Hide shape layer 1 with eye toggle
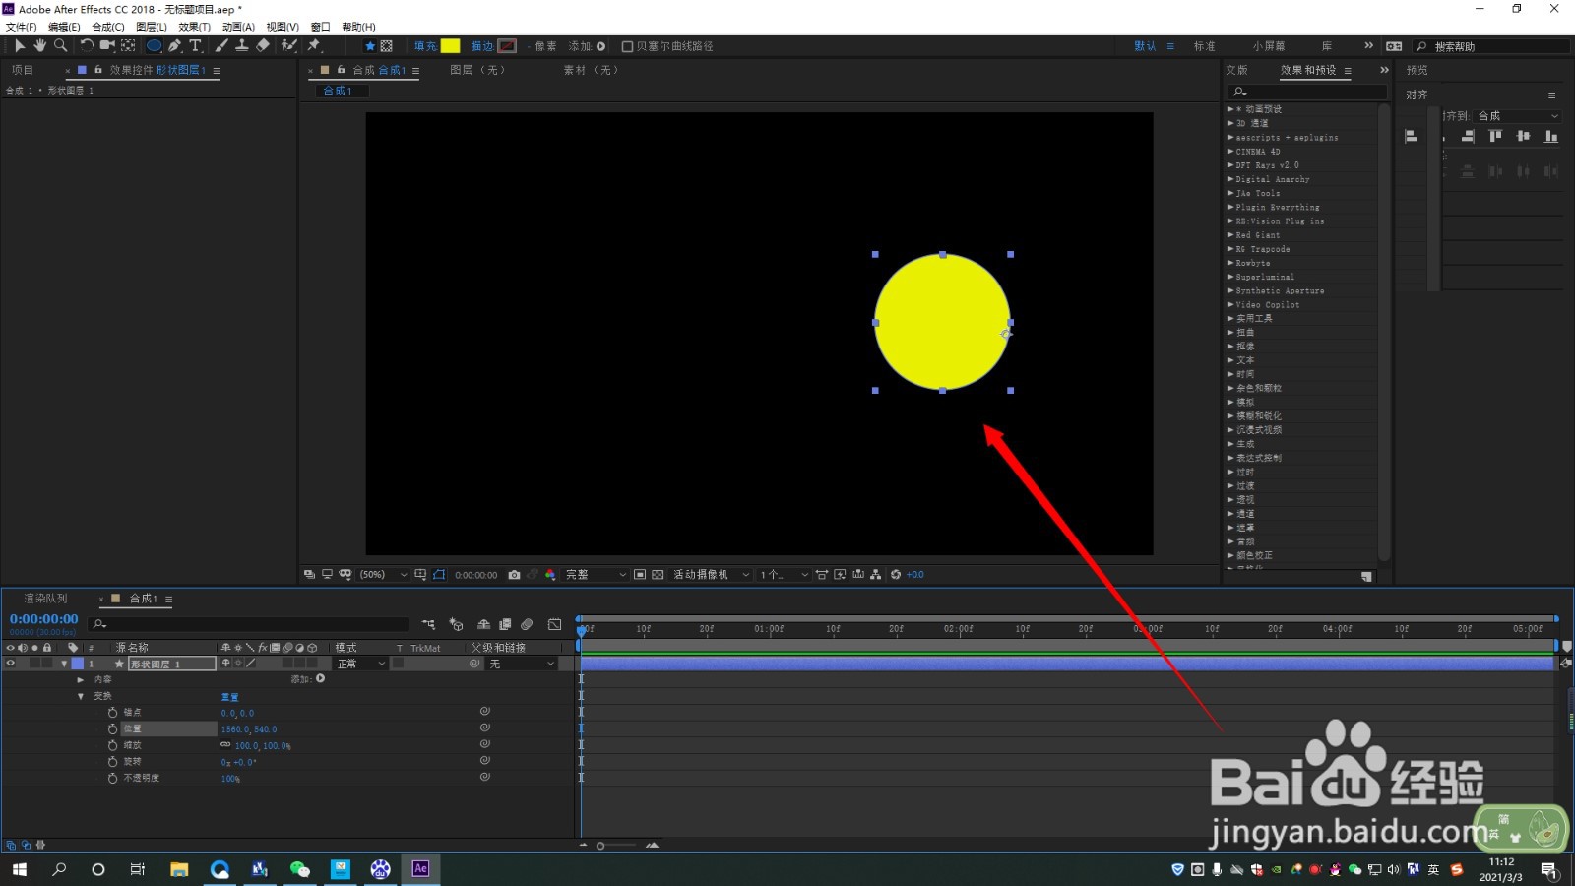Image resolution: width=1575 pixels, height=886 pixels. coord(11,664)
